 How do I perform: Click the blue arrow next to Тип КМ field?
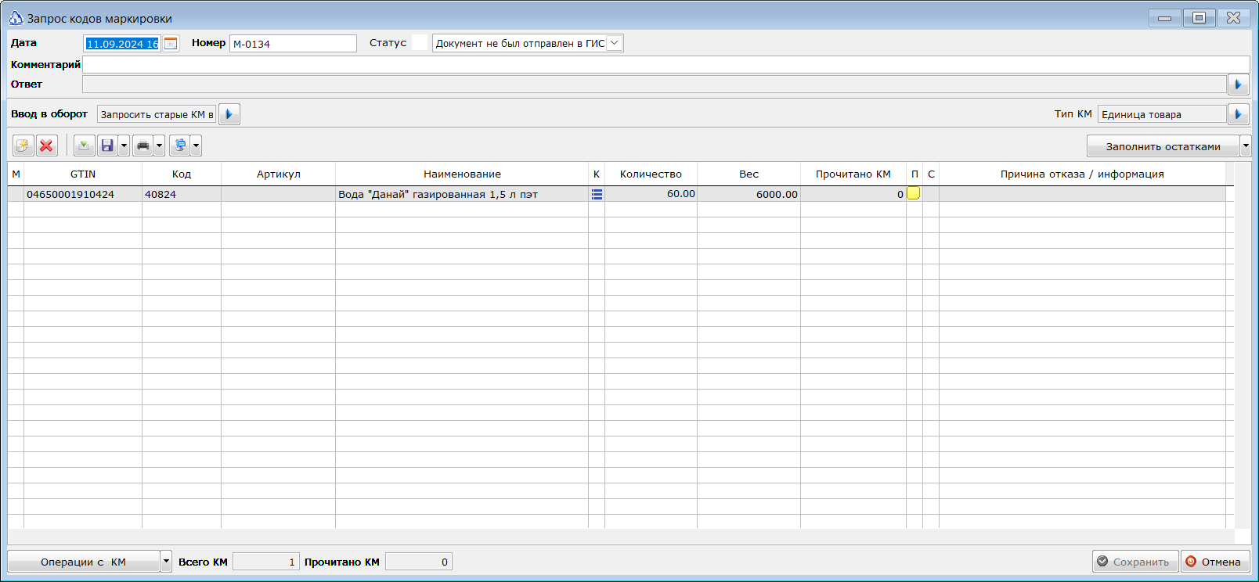(1238, 114)
